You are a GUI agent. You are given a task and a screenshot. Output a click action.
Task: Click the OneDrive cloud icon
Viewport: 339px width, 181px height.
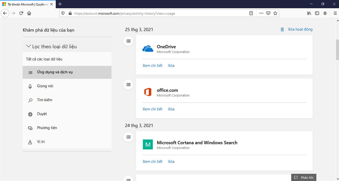coord(148,49)
